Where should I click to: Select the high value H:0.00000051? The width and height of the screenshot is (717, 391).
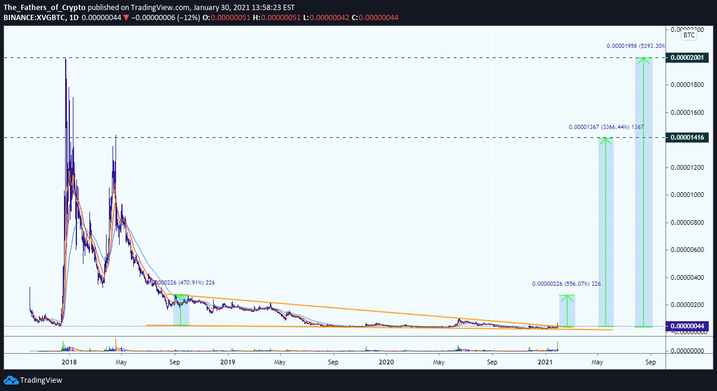coord(277,18)
